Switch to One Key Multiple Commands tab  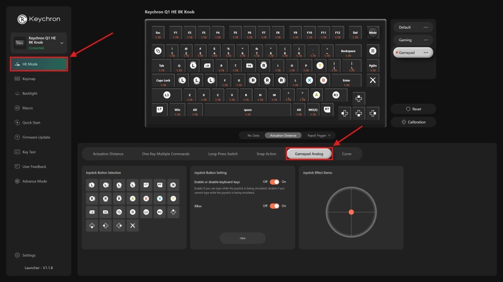click(166, 154)
